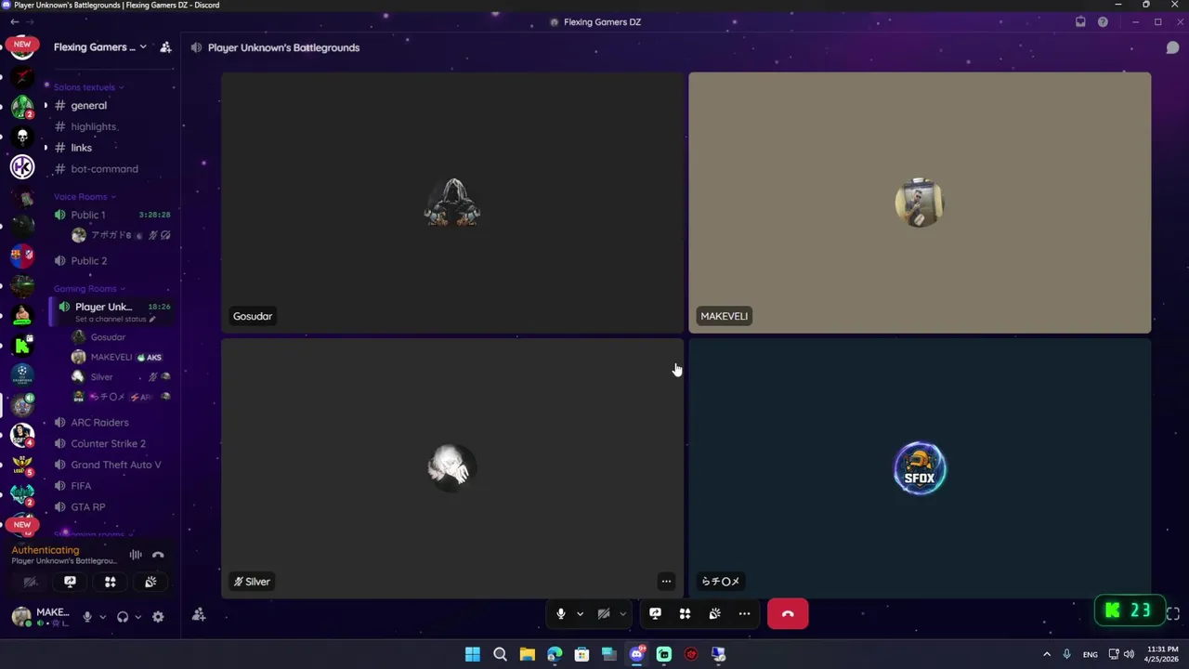The image size is (1189, 669).
Task: Collapse Voice Rooms category
Action: (84, 197)
